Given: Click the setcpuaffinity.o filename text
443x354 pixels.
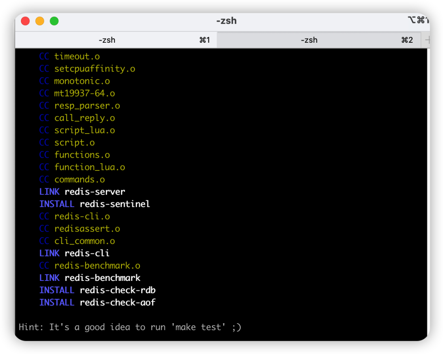Looking at the screenshot, I should tap(95, 69).
